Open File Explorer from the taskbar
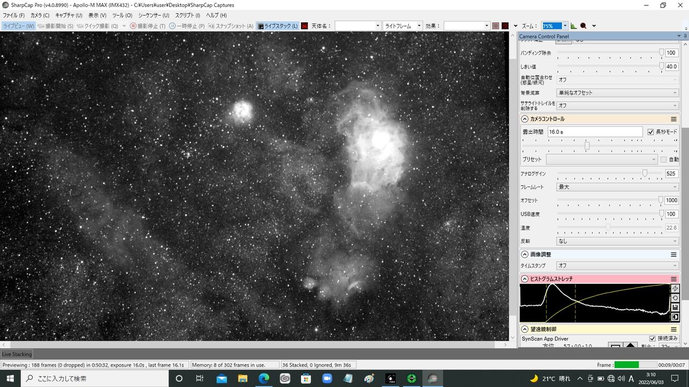 pyautogui.click(x=242, y=378)
